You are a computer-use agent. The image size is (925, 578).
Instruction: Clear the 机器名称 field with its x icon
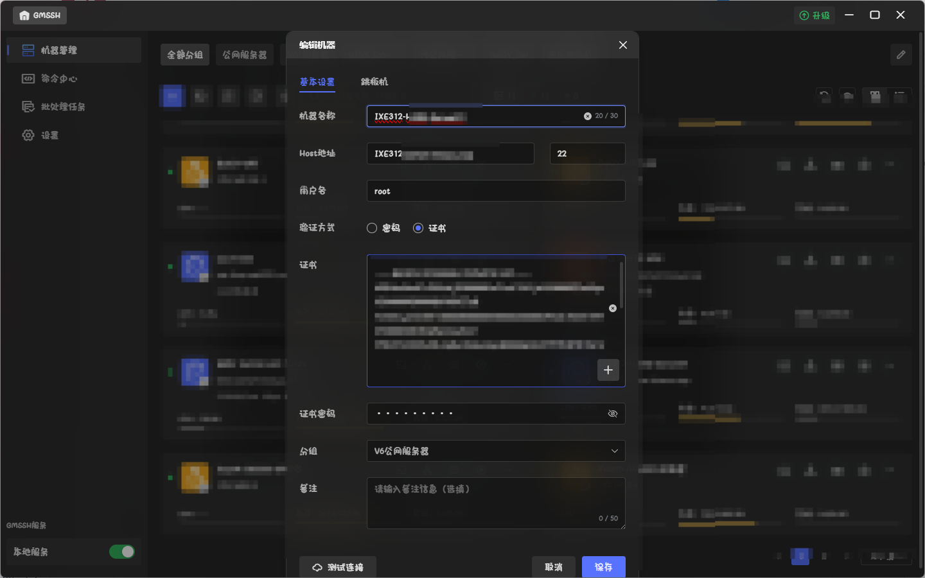587,116
